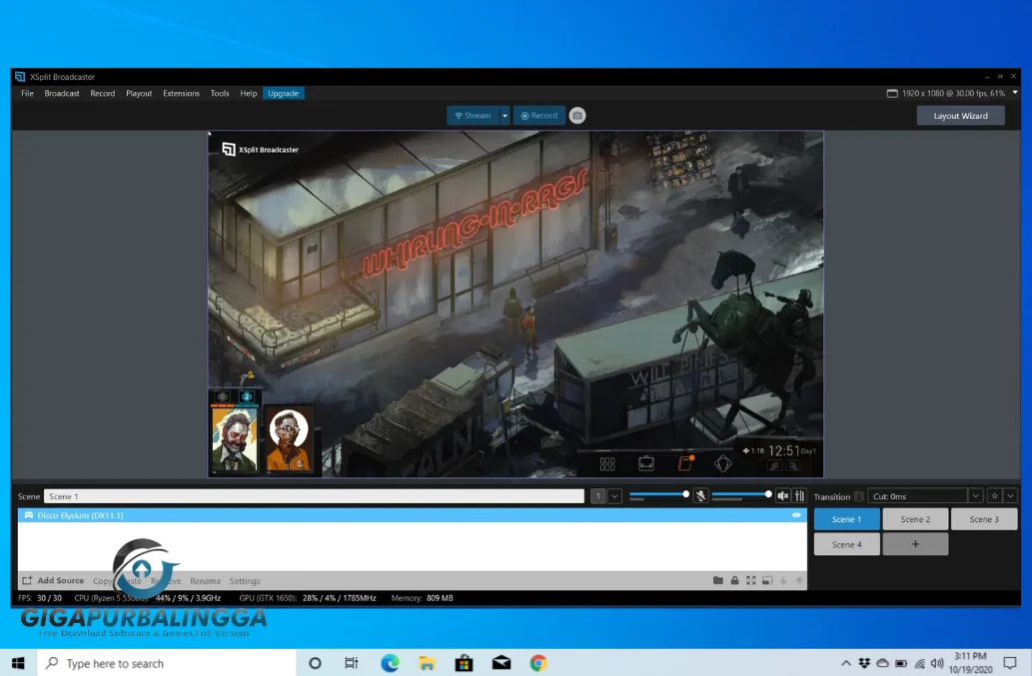Image resolution: width=1032 pixels, height=676 pixels.
Task: Open the Layout Wizard
Action: click(x=960, y=116)
